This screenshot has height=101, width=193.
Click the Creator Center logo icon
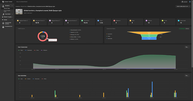(x=3, y=2)
